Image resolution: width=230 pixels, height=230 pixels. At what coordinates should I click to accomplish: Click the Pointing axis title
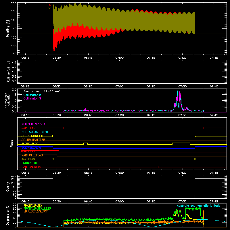click(8, 28)
